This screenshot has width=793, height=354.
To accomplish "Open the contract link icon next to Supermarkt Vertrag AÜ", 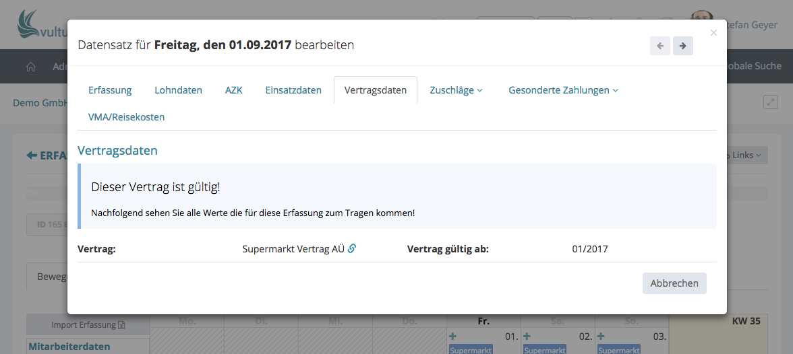I will (352, 249).
